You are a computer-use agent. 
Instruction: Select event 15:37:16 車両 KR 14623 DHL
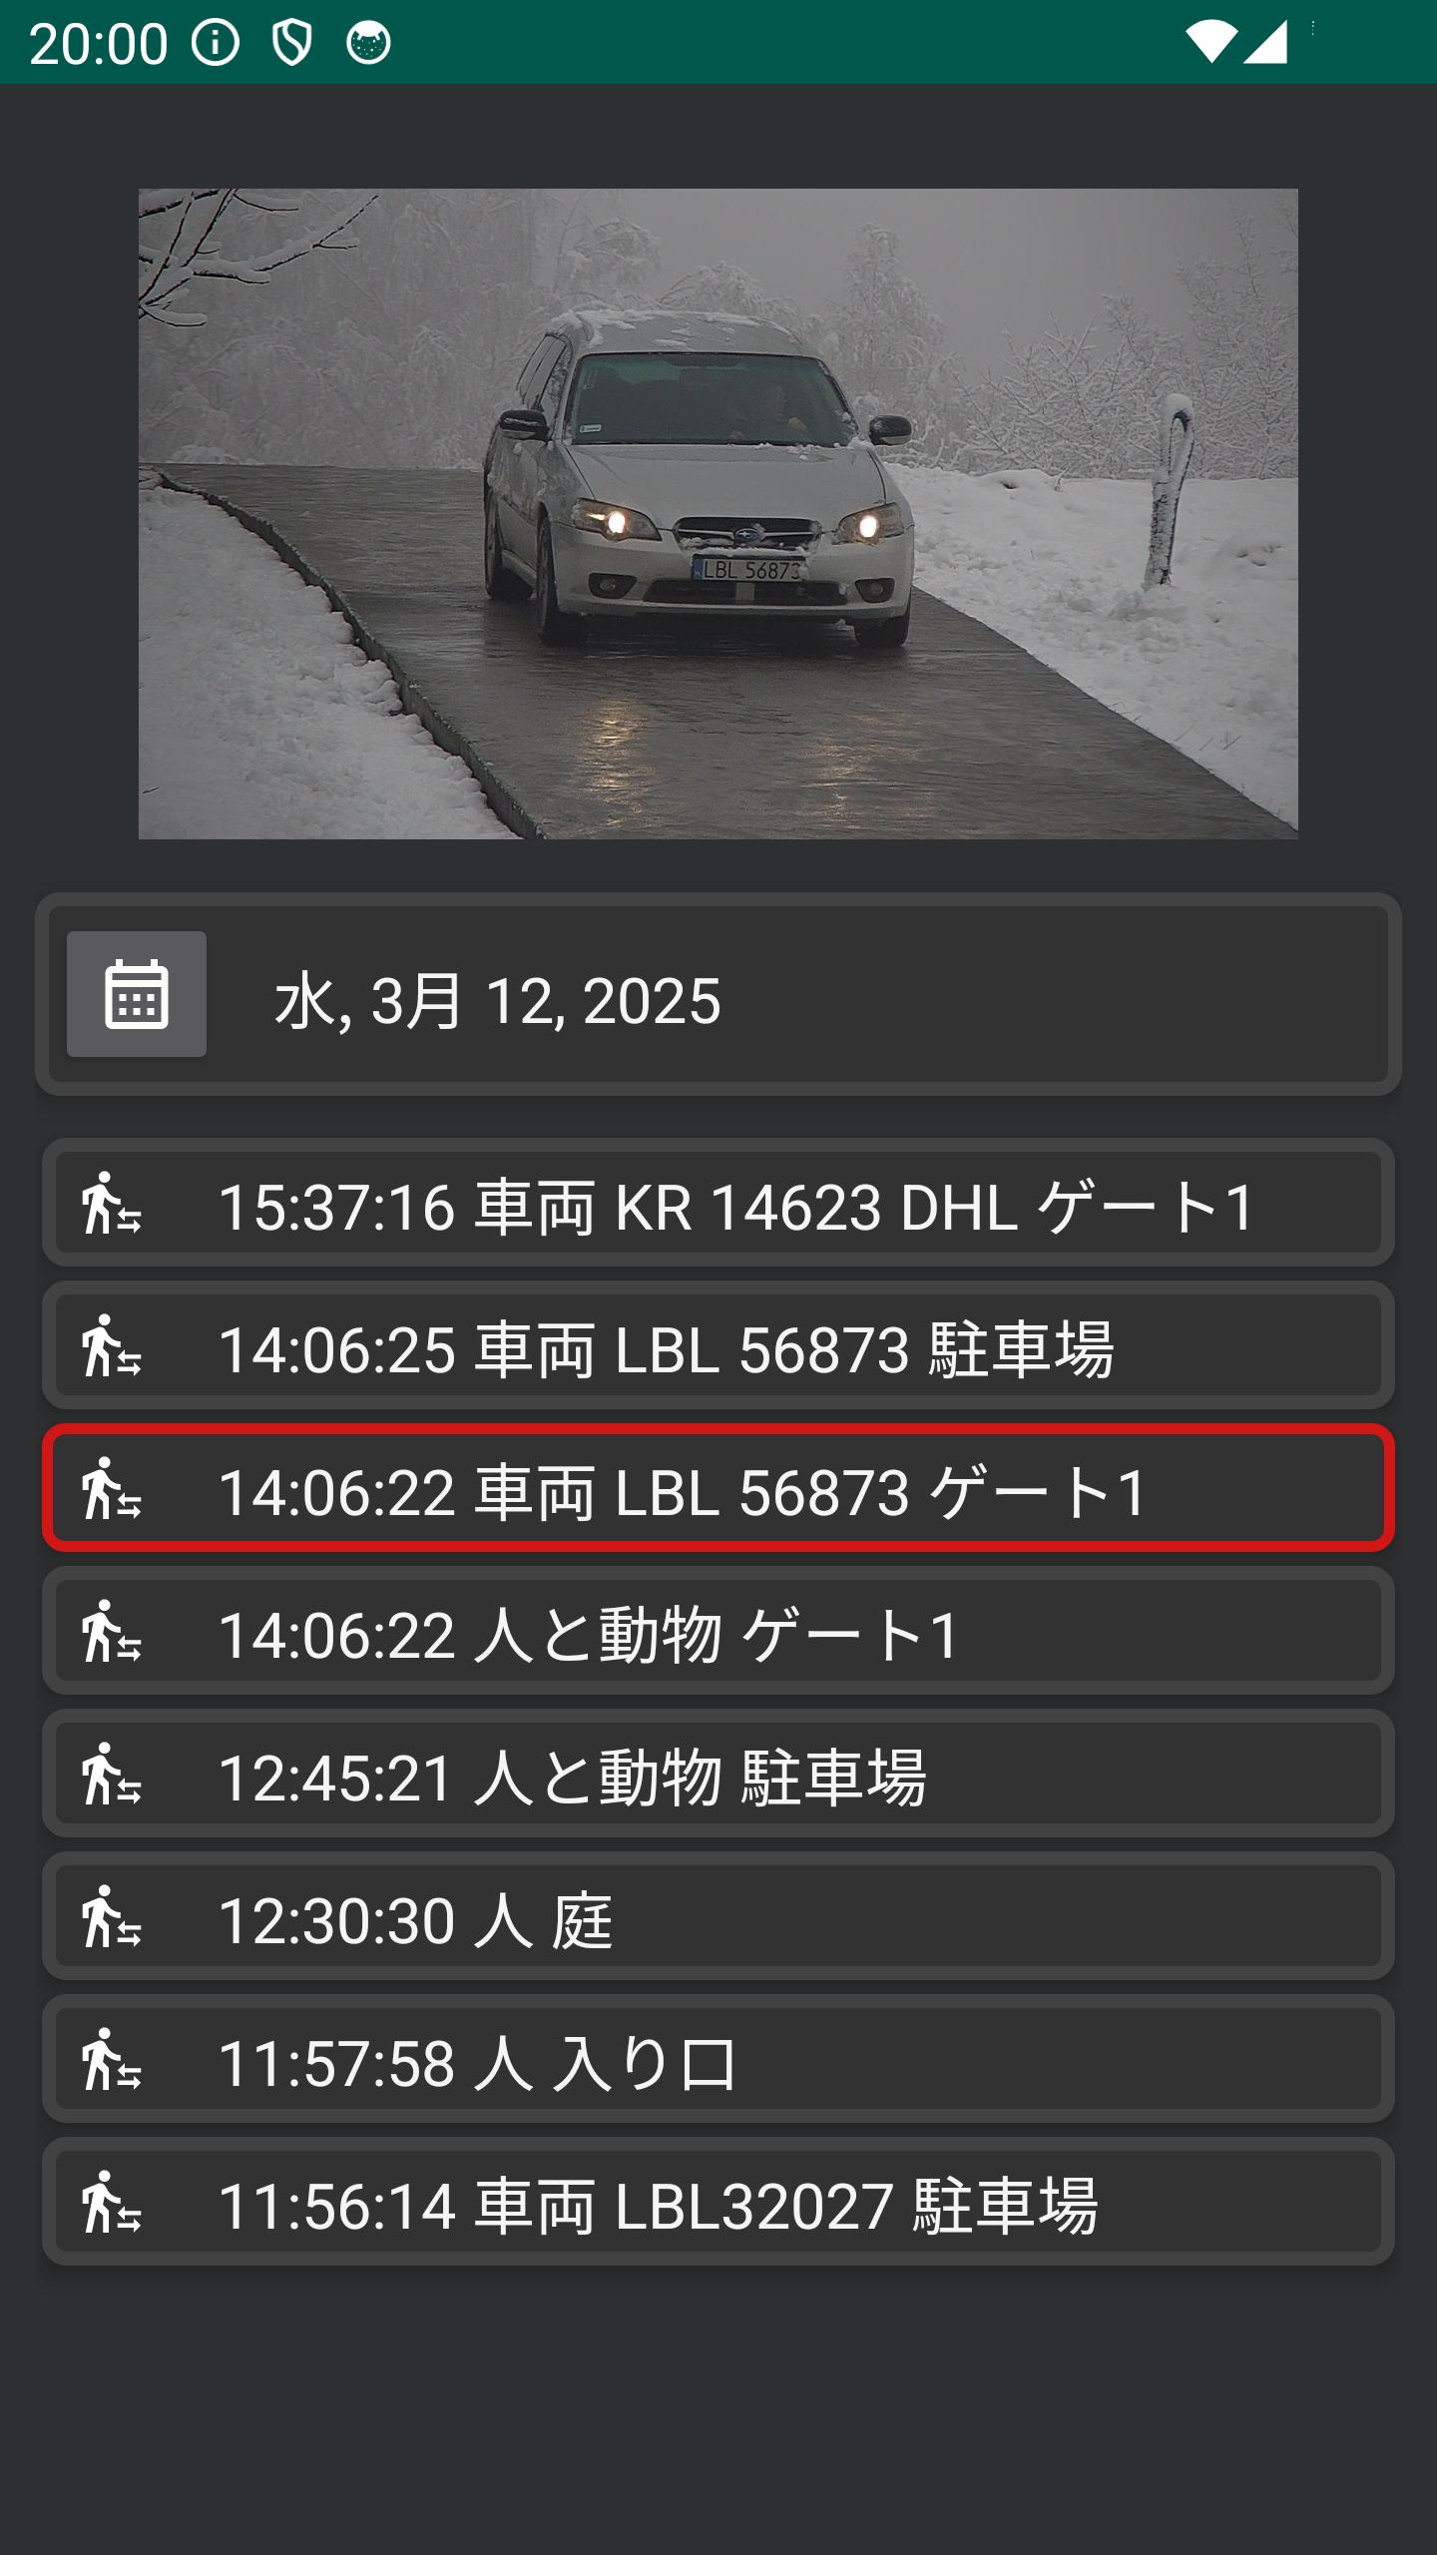pos(718,1203)
